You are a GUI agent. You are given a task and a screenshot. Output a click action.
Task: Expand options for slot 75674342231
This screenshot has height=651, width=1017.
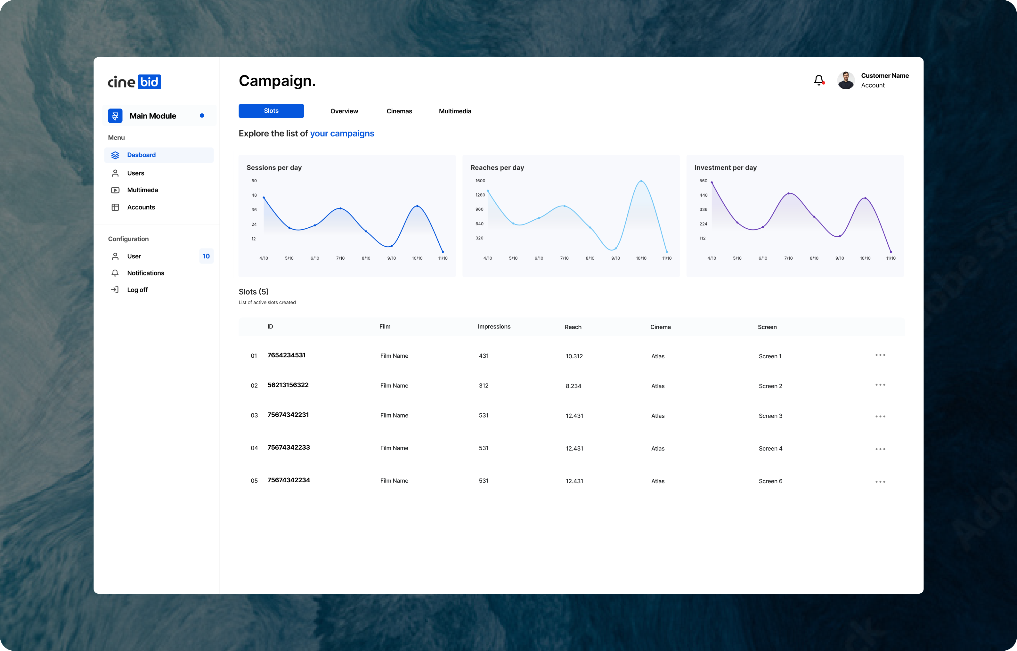tap(880, 415)
